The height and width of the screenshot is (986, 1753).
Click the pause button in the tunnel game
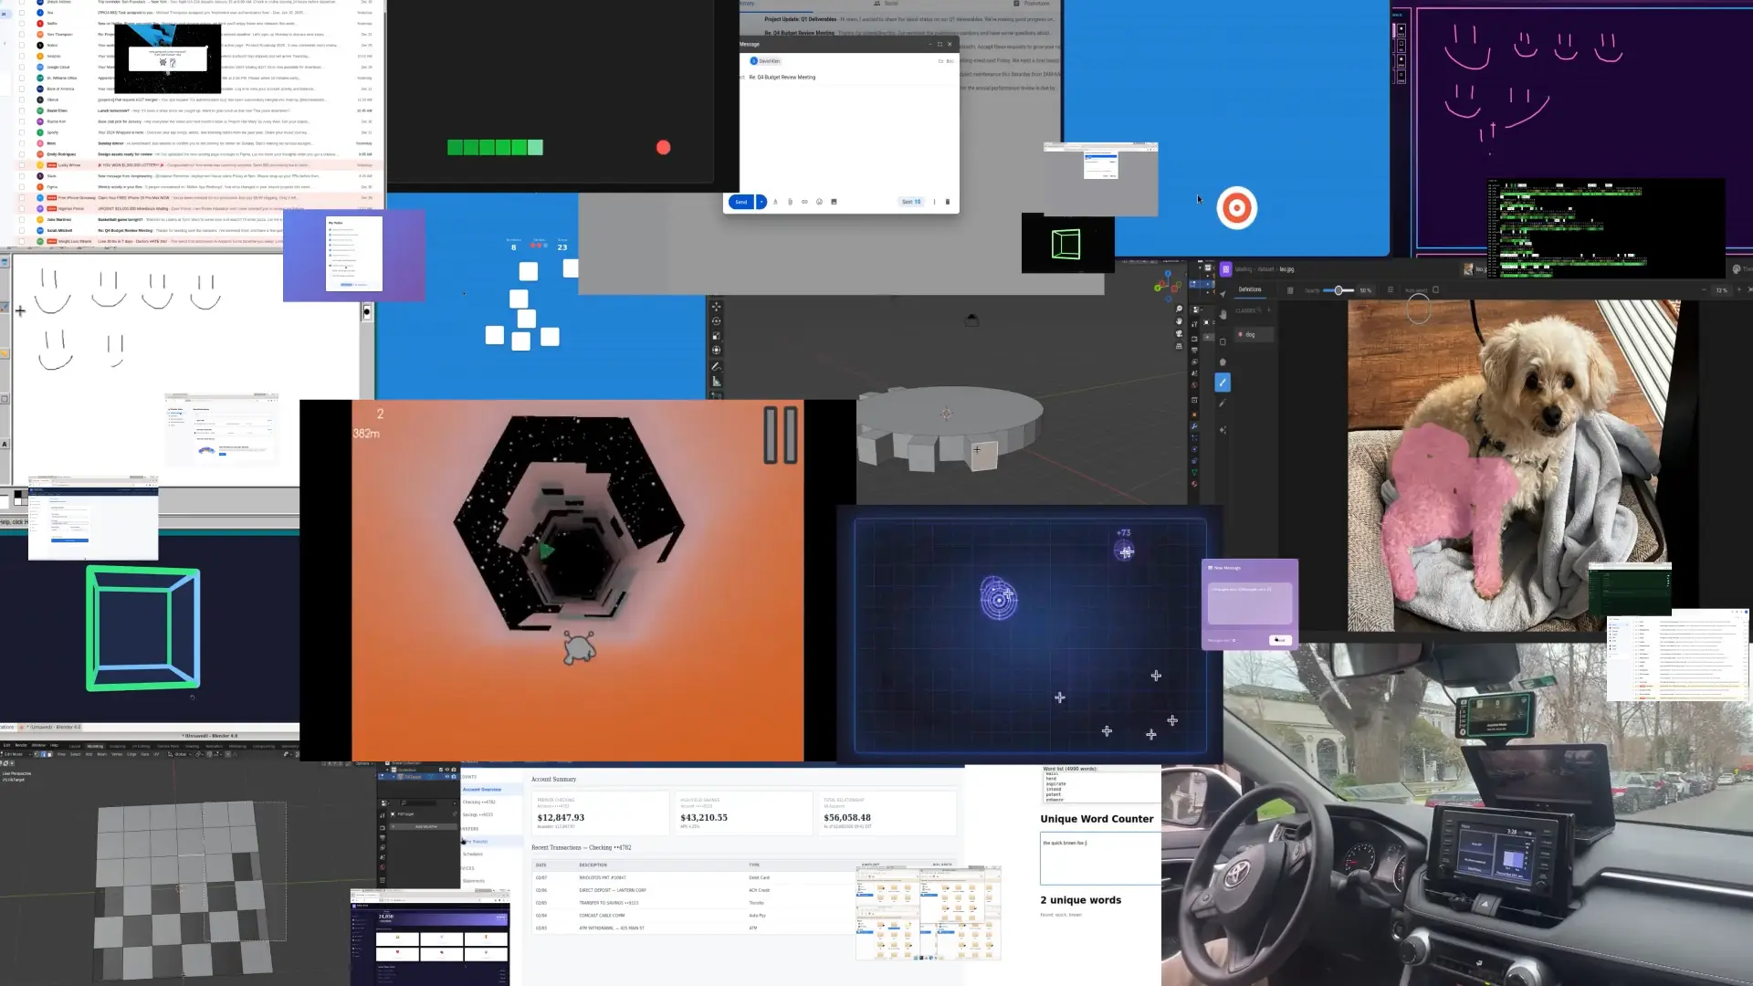tap(780, 435)
